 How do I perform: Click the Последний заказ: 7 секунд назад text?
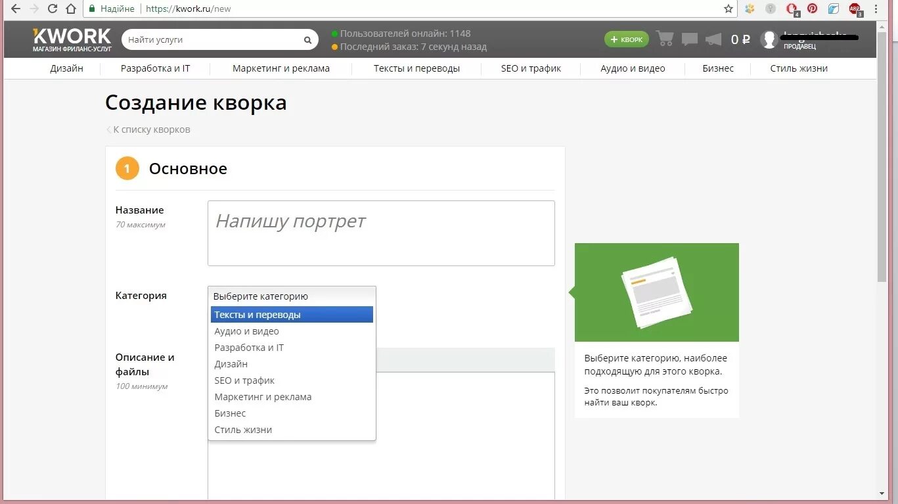click(413, 47)
